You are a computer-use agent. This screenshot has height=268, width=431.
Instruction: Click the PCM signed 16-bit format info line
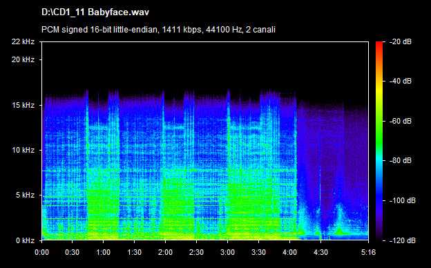tap(158, 30)
